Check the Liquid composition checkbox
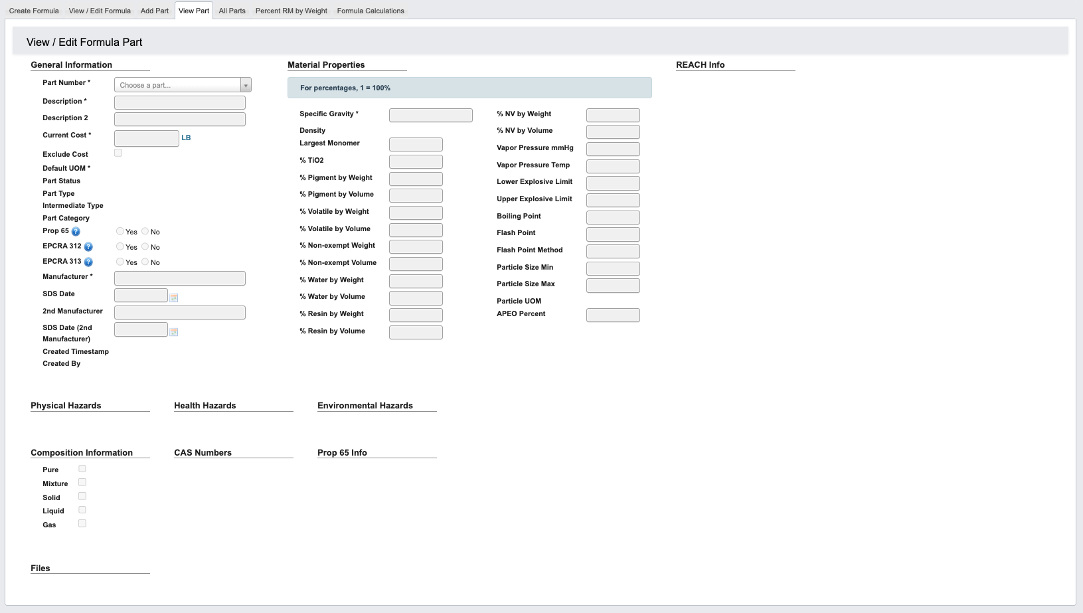This screenshot has height=613, width=1083. (82, 510)
